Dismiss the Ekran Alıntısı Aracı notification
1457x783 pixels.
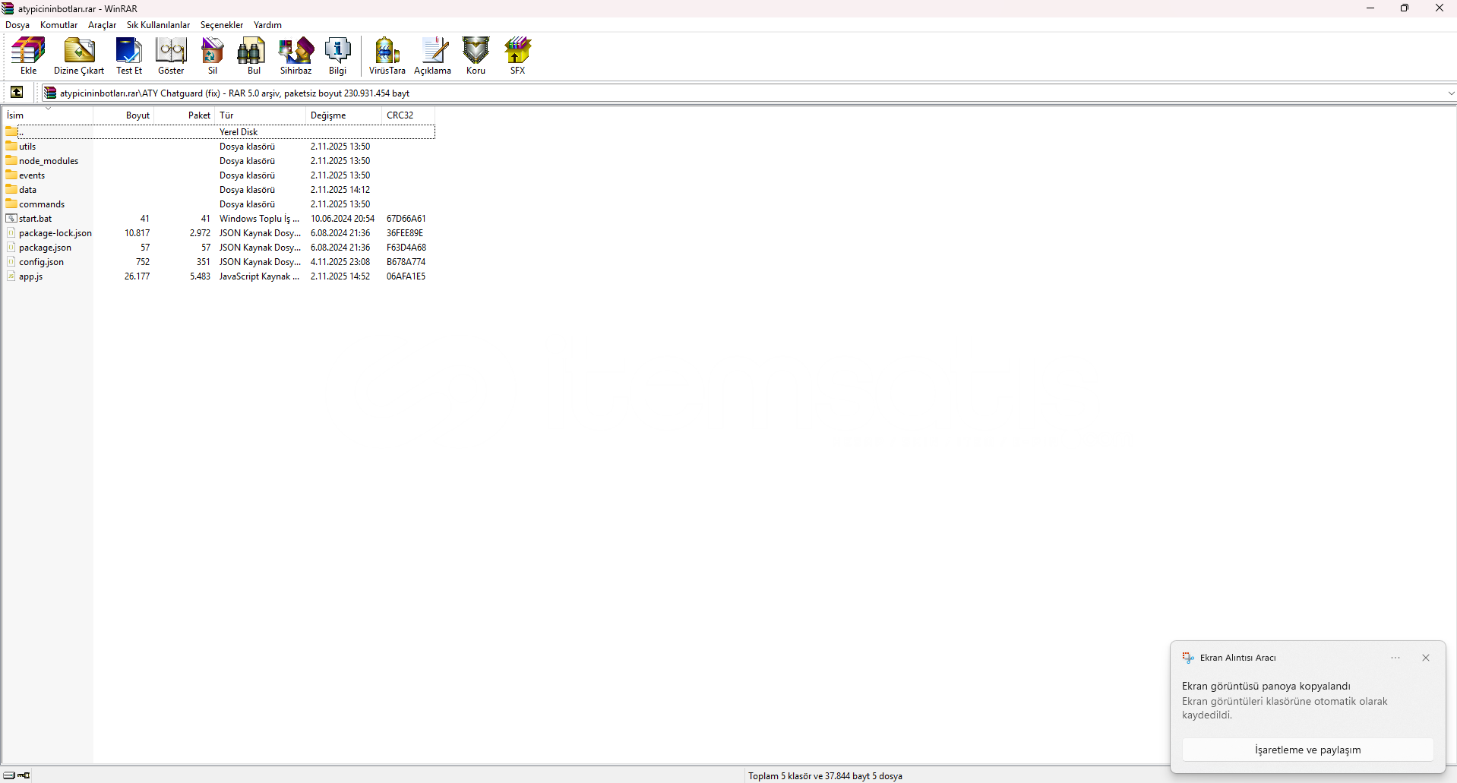click(x=1426, y=658)
